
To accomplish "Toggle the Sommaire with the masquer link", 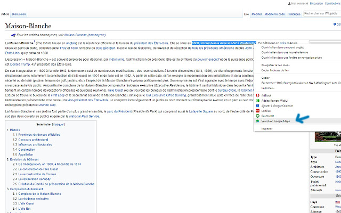I will pyautogui.click(x=58, y=125).
